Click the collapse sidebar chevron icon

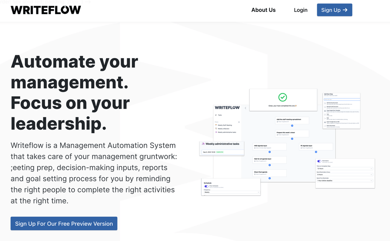[246, 108]
